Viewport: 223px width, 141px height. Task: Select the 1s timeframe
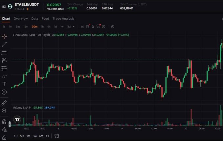tap(4, 26)
